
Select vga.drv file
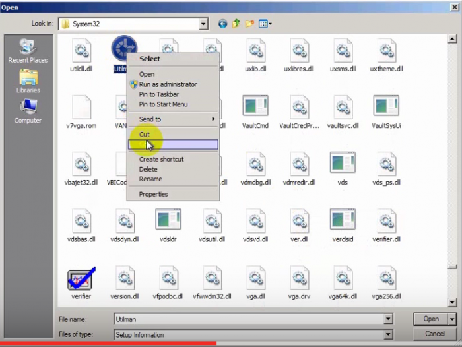[x=299, y=283]
